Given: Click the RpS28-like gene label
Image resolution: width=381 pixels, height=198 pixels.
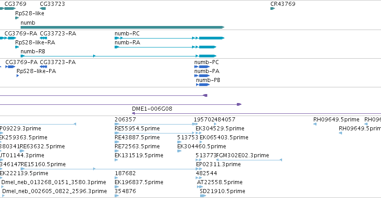Looking at the screenshot, I should point(30,13).
